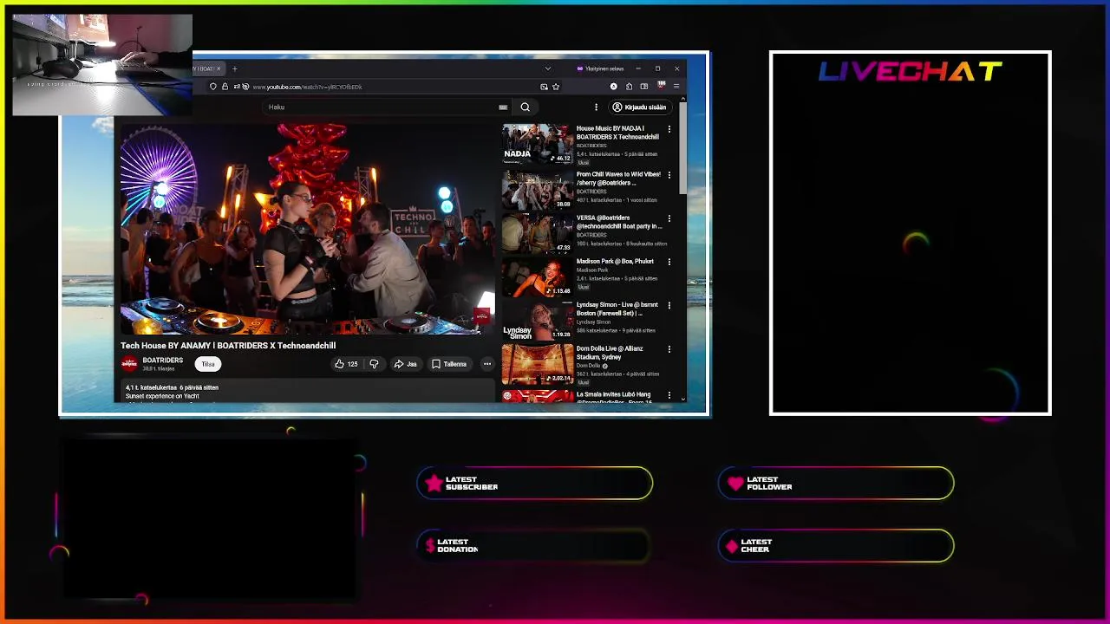Open the BOATRIDERS channel name link
Viewport: 1110px width, 624px height.
pos(163,361)
